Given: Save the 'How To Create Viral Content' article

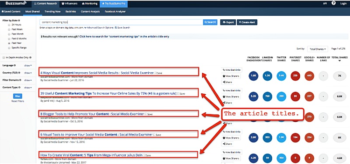Looking at the screenshot, I should tap(147, 155).
